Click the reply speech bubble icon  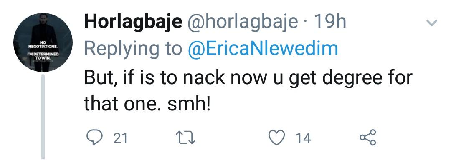(x=94, y=138)
